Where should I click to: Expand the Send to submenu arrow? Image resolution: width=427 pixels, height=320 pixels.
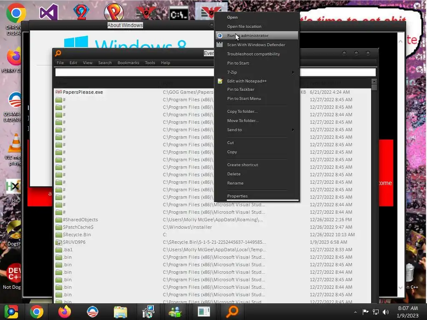(x=293, y=130)
